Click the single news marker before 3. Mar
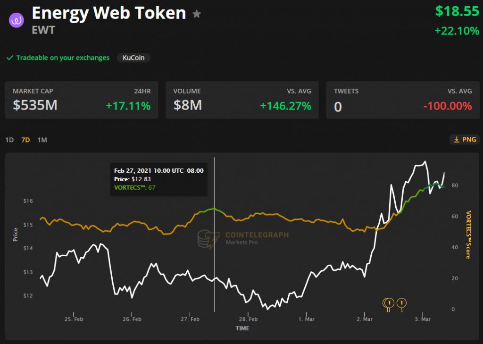Image resolution: width=483 pixels, height=344 pixels. click(401, 303)
